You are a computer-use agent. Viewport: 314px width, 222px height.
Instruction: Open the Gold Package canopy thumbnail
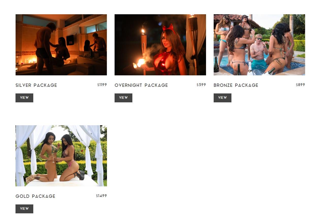coord(61,156)
